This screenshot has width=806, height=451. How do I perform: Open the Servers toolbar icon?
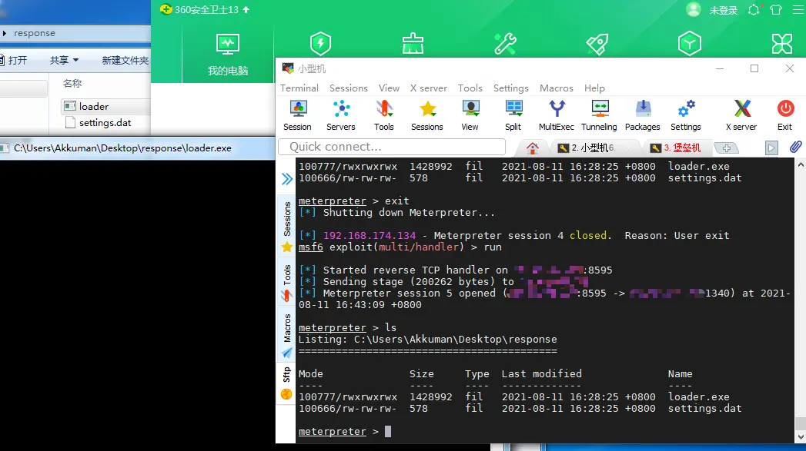(x=341, y=115)
